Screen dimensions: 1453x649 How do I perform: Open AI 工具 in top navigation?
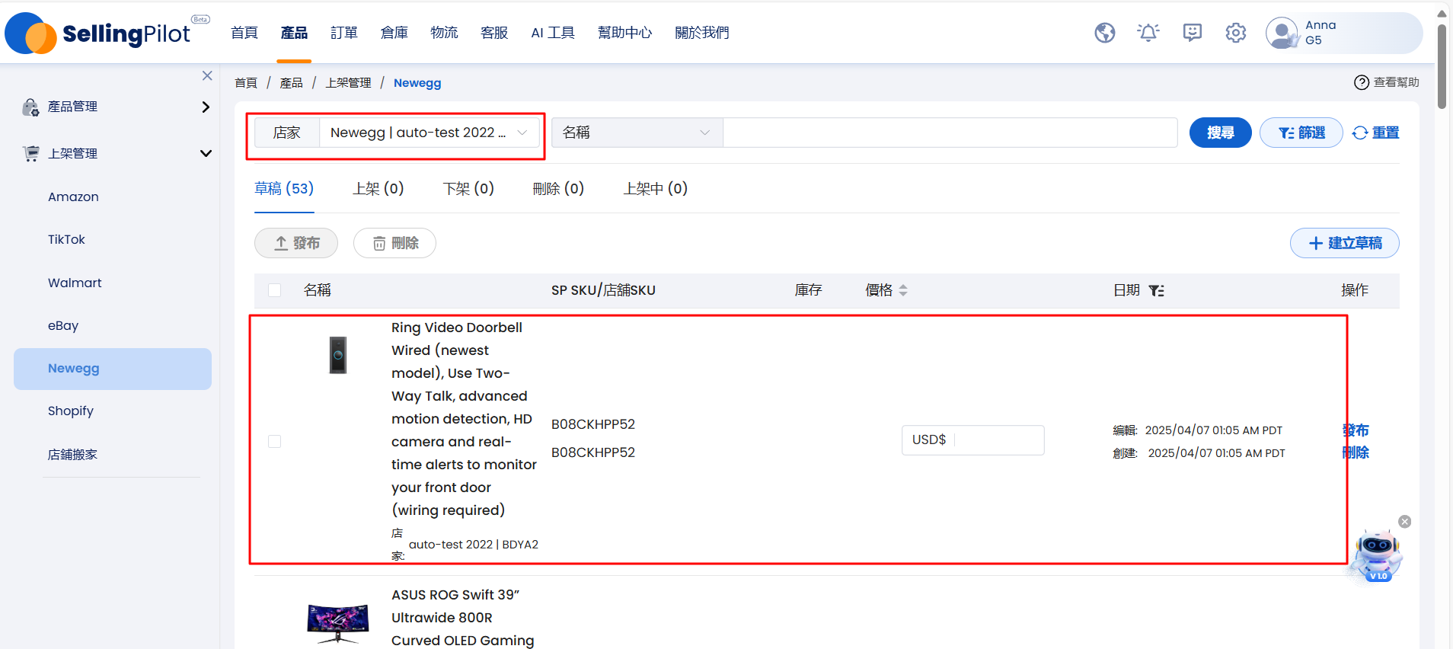553,33
